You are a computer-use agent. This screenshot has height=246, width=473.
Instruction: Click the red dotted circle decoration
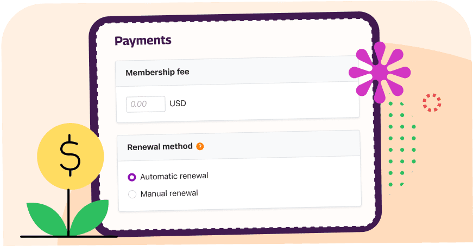432,102
